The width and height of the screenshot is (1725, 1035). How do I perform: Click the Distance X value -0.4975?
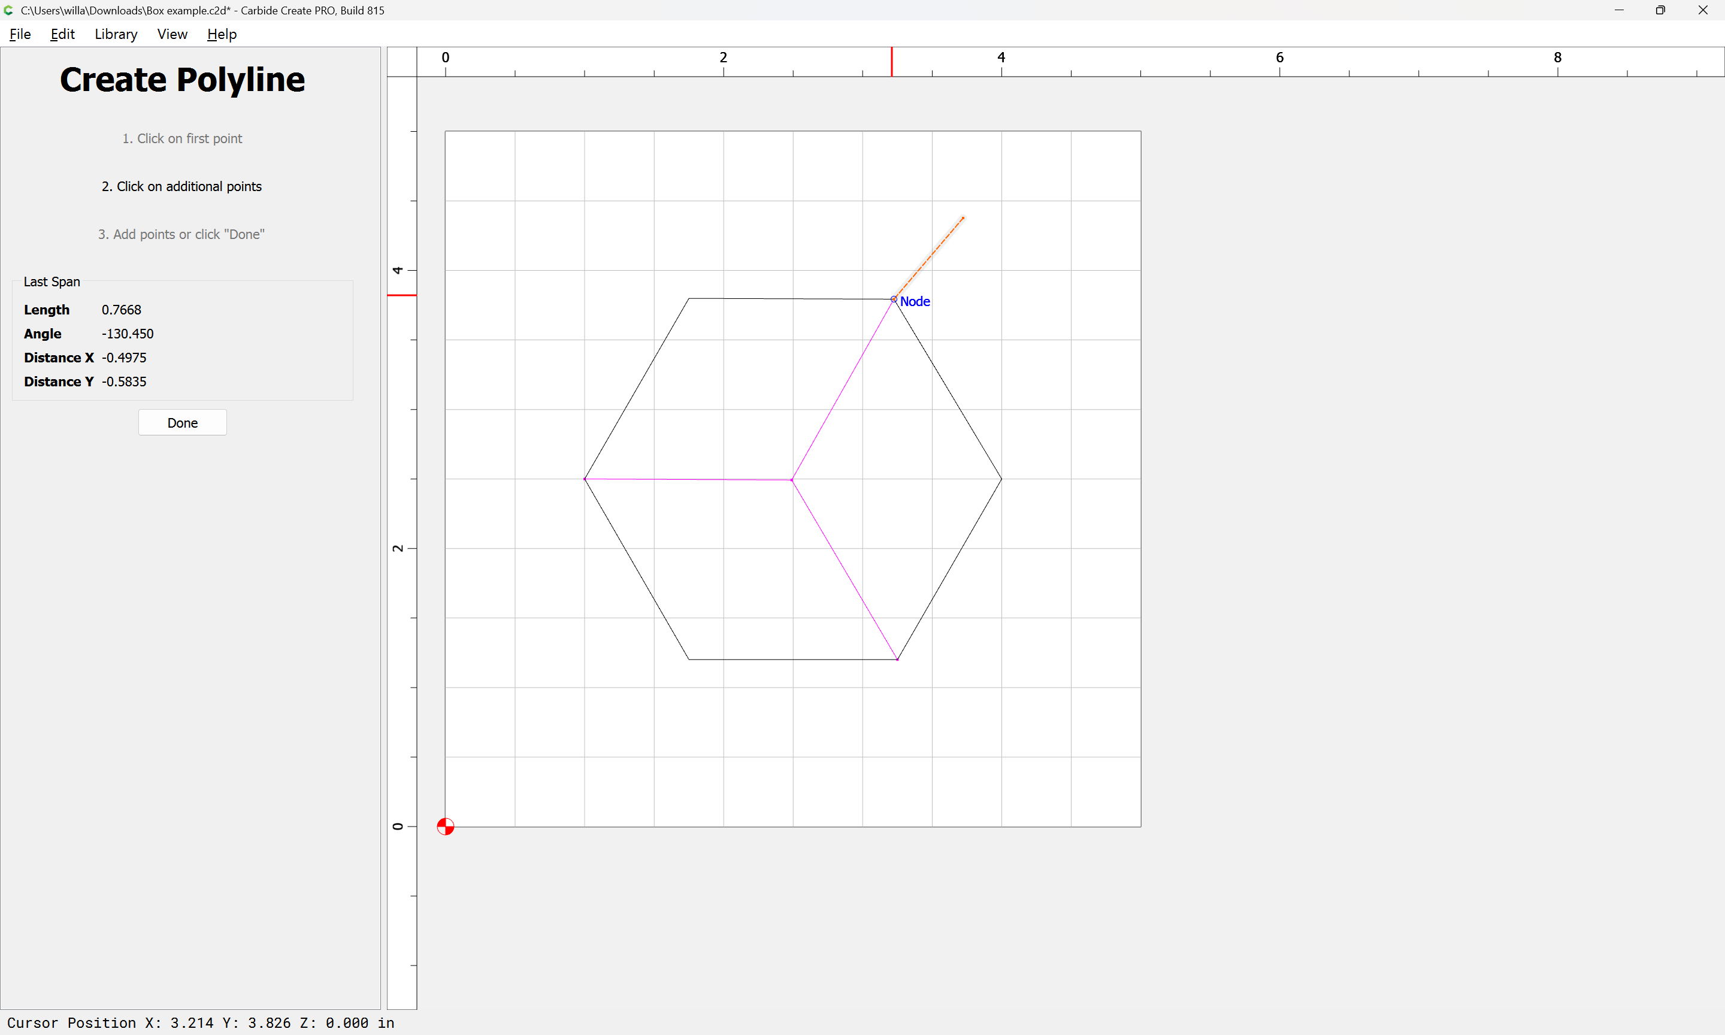coord(124,358)
